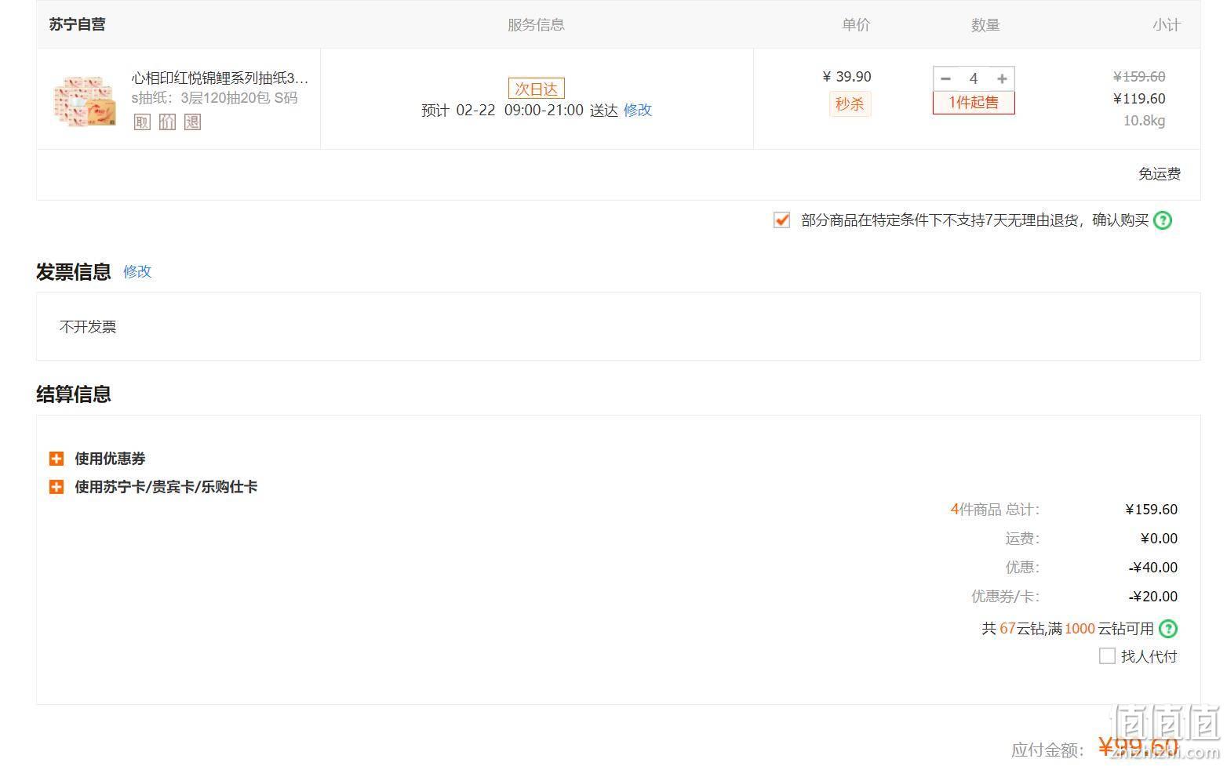Modify the delivery time via 修改 link
Screen dimensions: 1227x766
638,110
